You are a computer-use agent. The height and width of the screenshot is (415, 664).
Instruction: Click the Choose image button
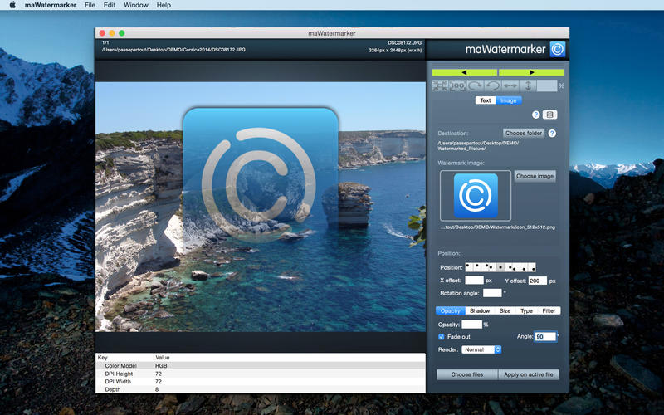point(535,176)
